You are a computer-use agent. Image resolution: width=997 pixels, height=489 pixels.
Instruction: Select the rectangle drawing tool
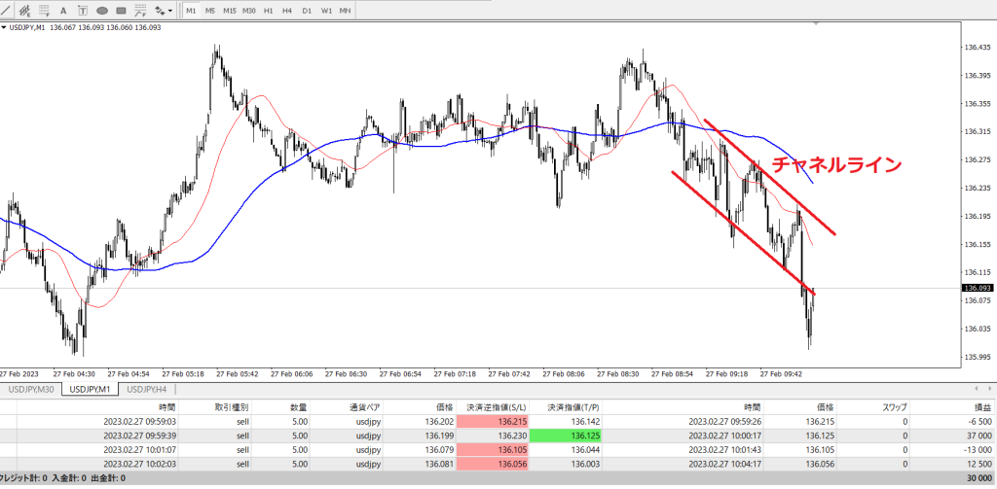click(x=122, y=11)
